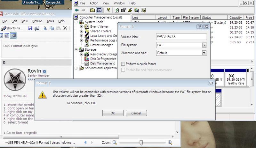The width and height of the screenshot is (256, 148).
Task: Expand the Local Users and Groups node
Action: point(82,36)
